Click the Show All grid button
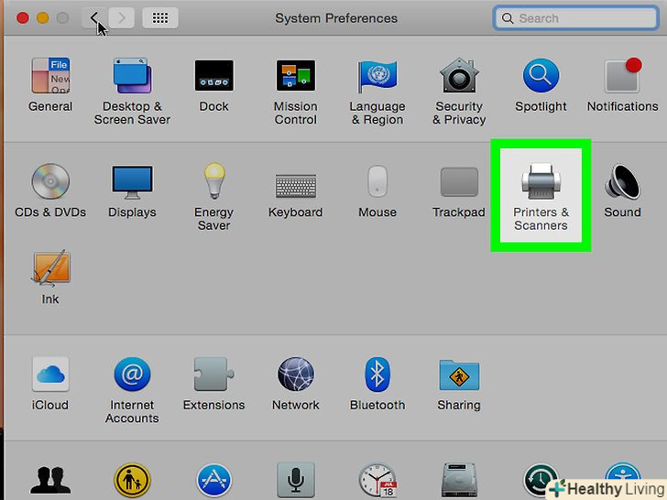The height and width of the screenshot is (500, 667). 160,18
